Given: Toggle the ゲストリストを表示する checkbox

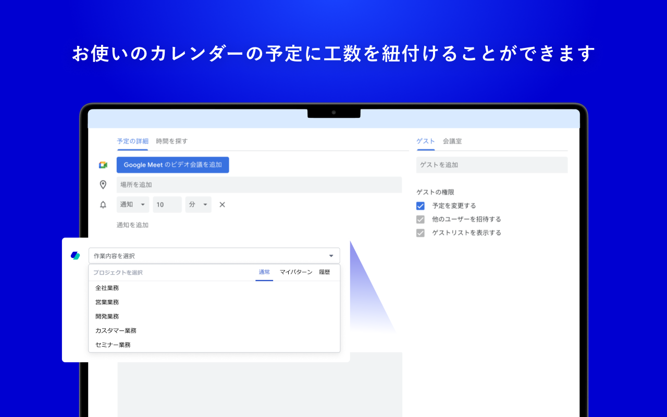Looking at the screenshot, I should (420, 232).
